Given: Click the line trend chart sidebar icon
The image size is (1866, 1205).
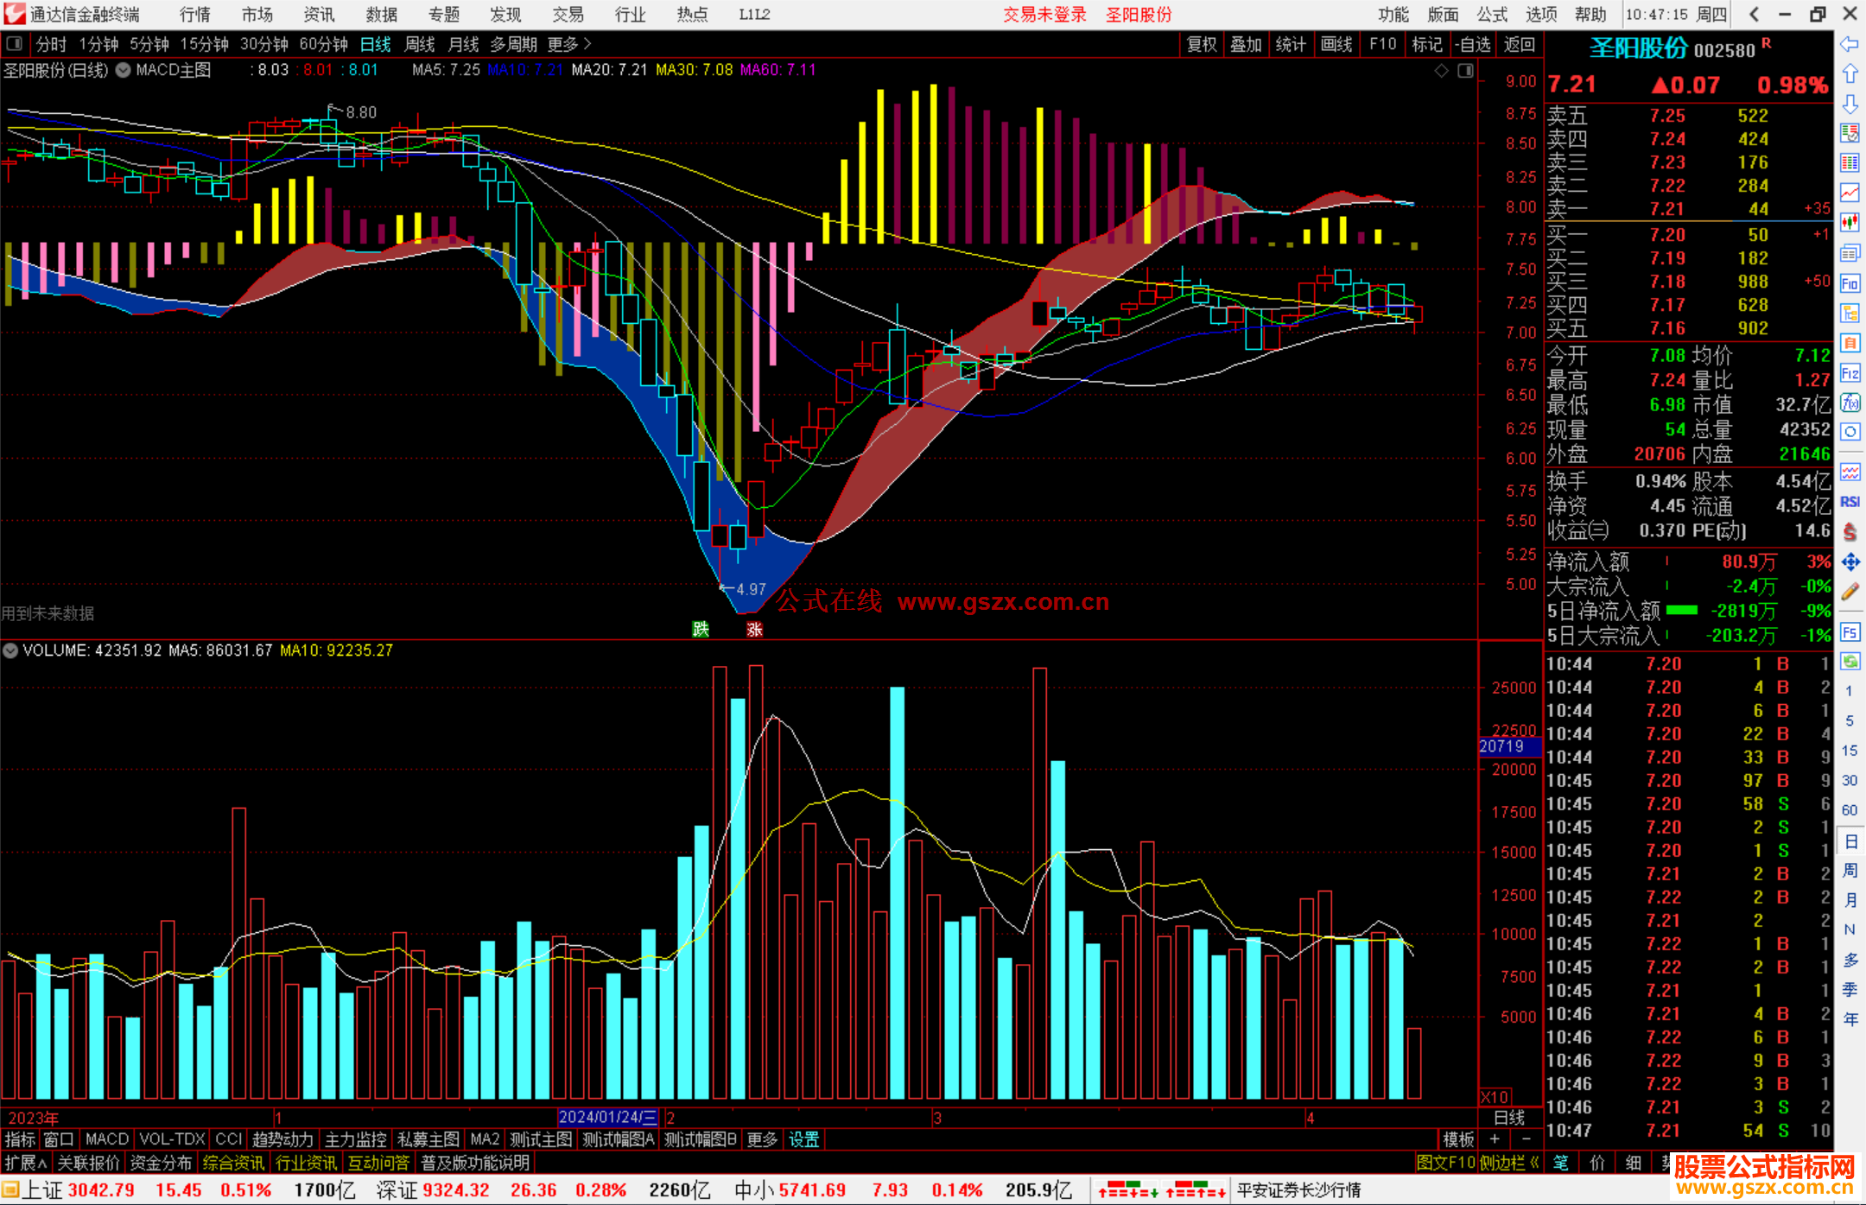Looking at the screenshot, I should click(1850, 192).
